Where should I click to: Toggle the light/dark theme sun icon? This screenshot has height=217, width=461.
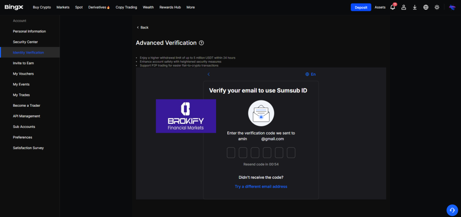437,7
